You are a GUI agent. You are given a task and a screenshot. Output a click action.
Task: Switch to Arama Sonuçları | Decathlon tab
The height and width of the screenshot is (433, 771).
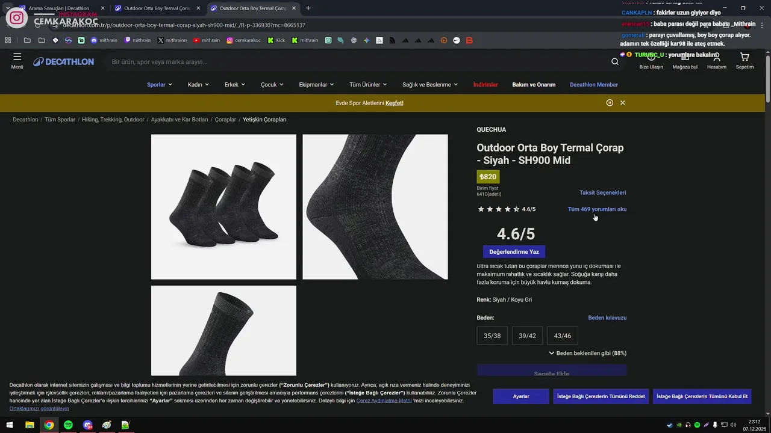click(x=59, y=8)
